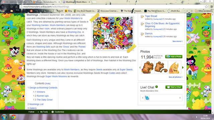The width and height of the screenshot is (214, 120).
Task: Open the Moshling Sets link
Action: point(43,47)
